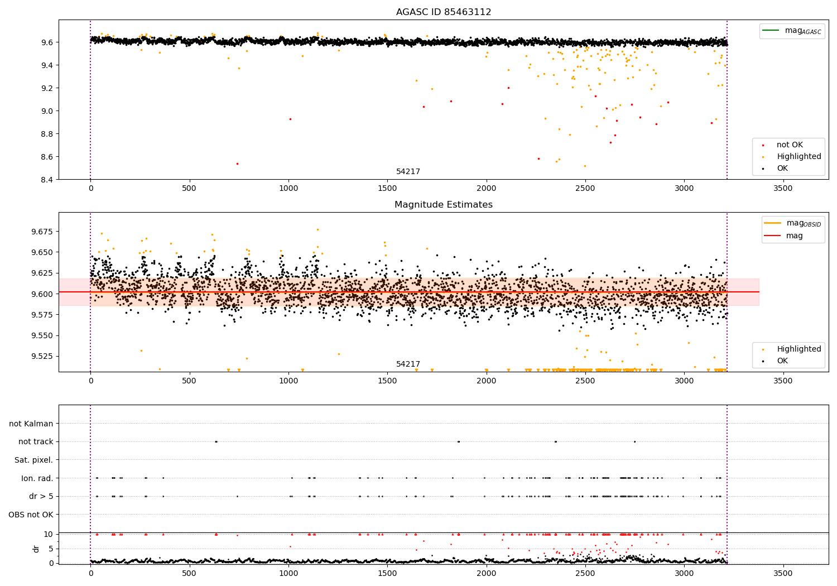Click the 'Sat. pixel.' row label
The width and height of the screenshot is (837, 586).
coord(34,460)
